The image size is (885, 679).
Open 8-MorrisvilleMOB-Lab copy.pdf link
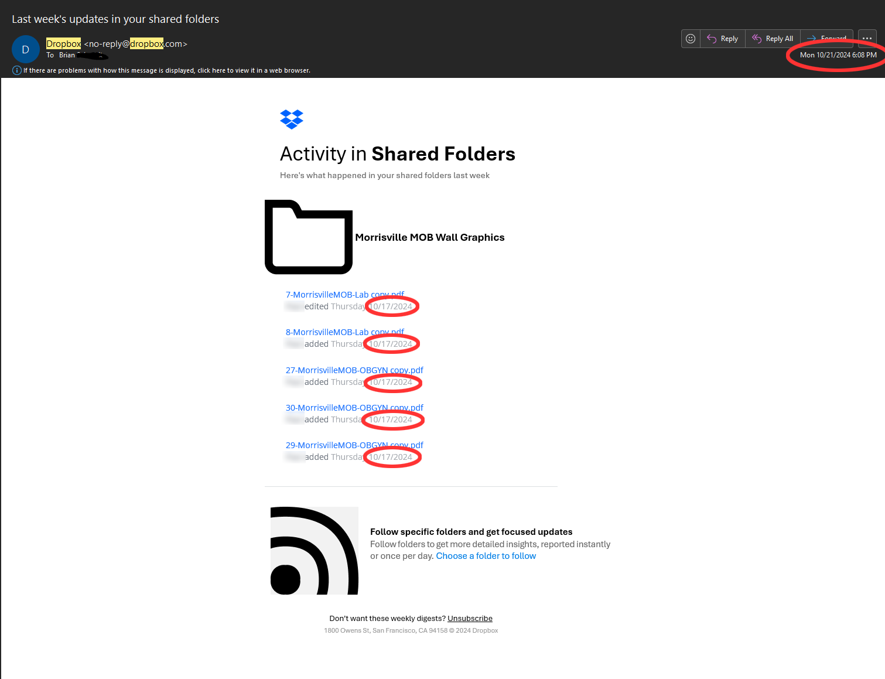pyautogui.click(x=344, y=332)
